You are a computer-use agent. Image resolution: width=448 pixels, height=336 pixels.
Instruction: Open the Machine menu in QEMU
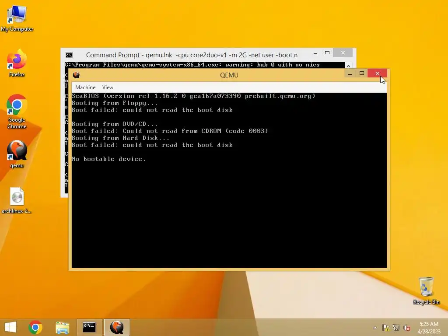[x=85, y=87]
